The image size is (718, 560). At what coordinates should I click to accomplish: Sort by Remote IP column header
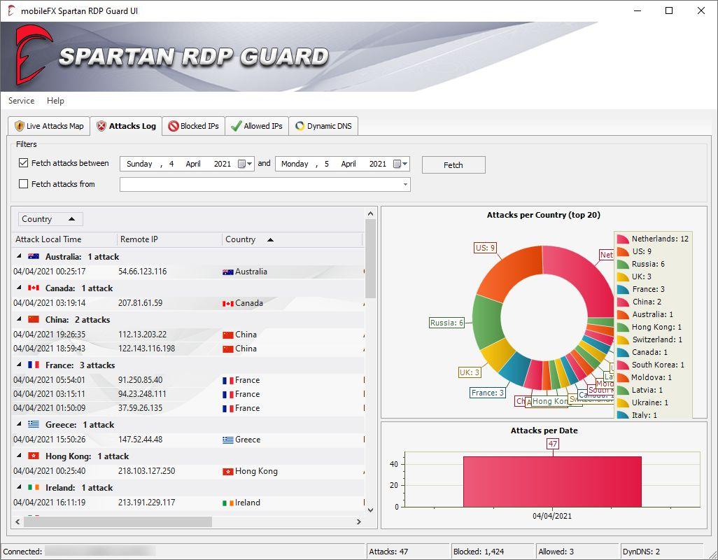pos(169,239)
